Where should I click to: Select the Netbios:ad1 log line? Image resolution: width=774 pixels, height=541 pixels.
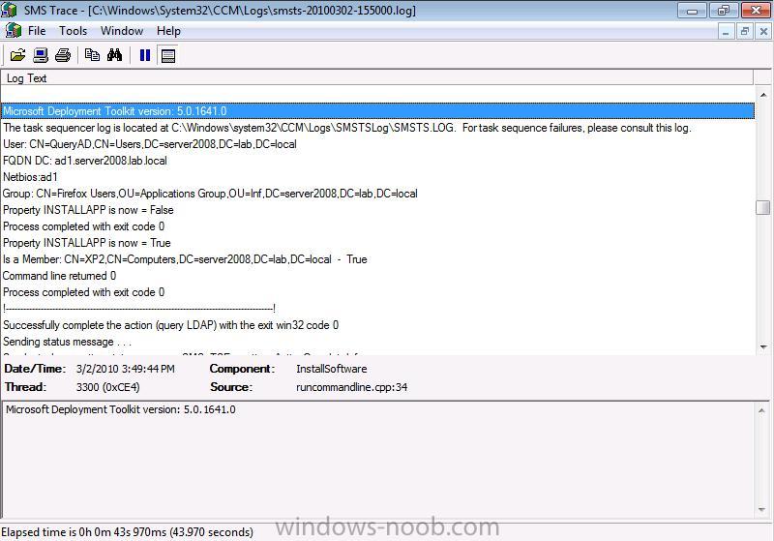click(x=378, y=177)
